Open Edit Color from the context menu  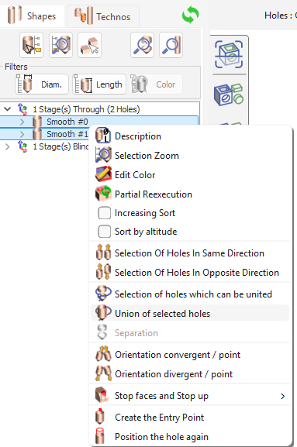pyautogui.click(x=191, y=175)
